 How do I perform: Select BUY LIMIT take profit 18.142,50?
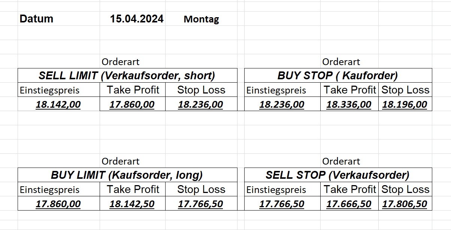(x=132, y=204)
